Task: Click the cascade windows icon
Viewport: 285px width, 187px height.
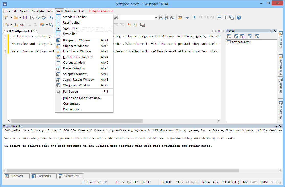Action: click(231, 18)
